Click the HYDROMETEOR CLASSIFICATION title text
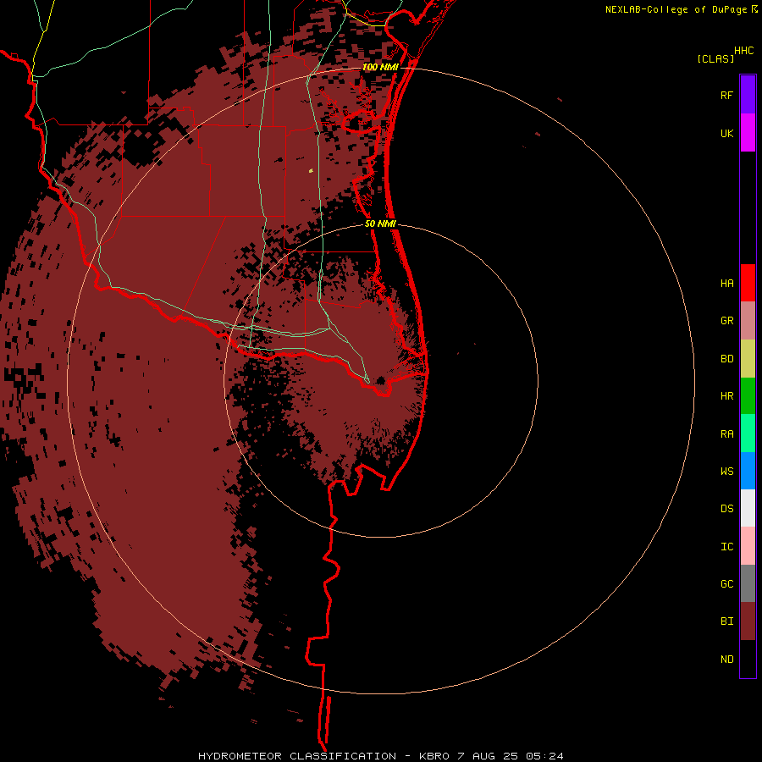This screenshot has height=762, width=762. click(297, 756)
